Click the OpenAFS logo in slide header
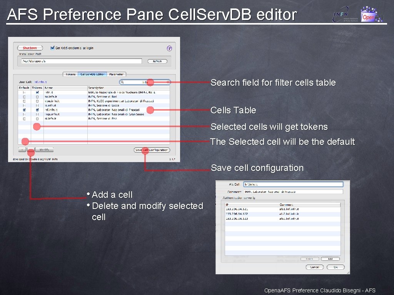 tap(372, 14)
